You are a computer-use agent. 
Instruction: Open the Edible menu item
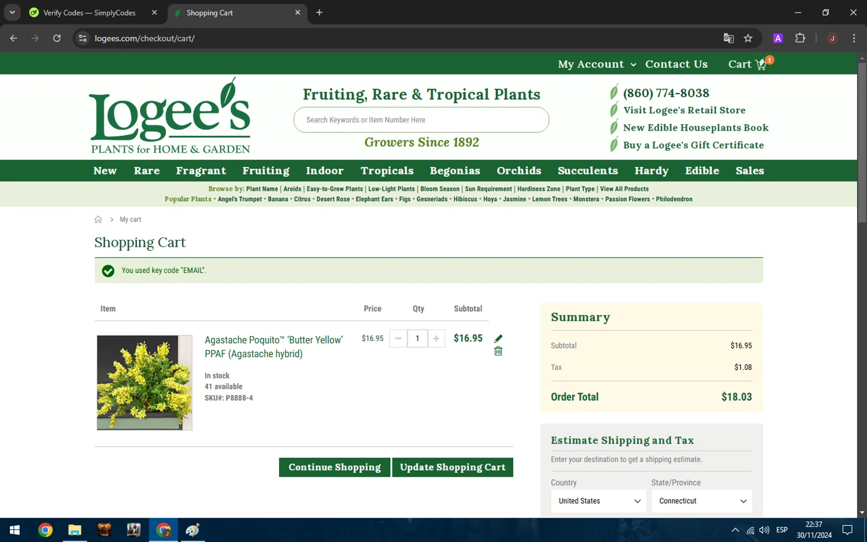702,170
